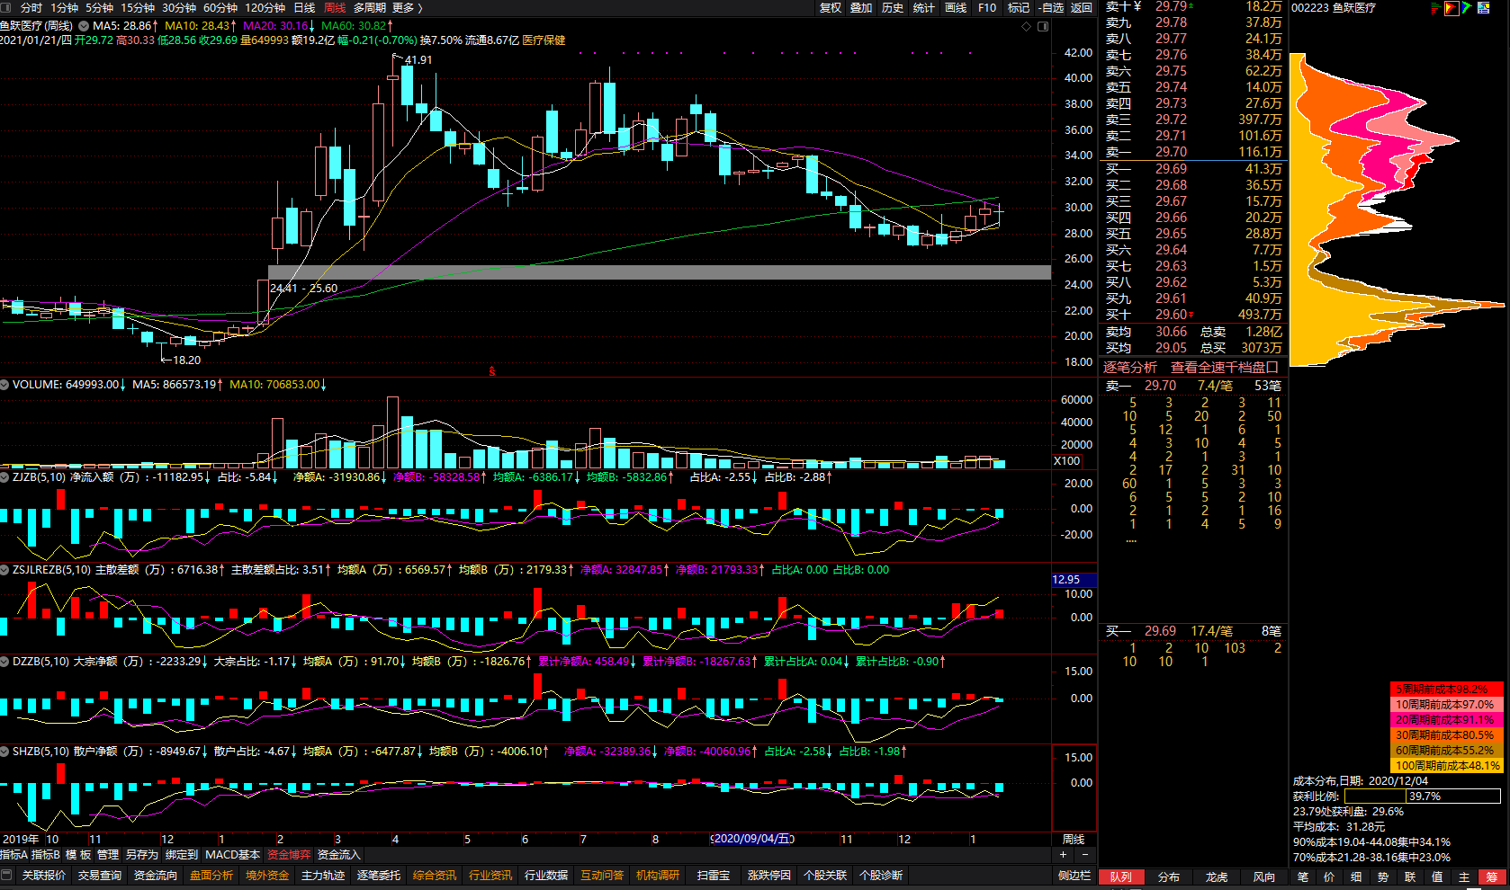Switch to 龙虎 tab
The width and height of the screenshot is (1510, 890).
point(1217,877)
